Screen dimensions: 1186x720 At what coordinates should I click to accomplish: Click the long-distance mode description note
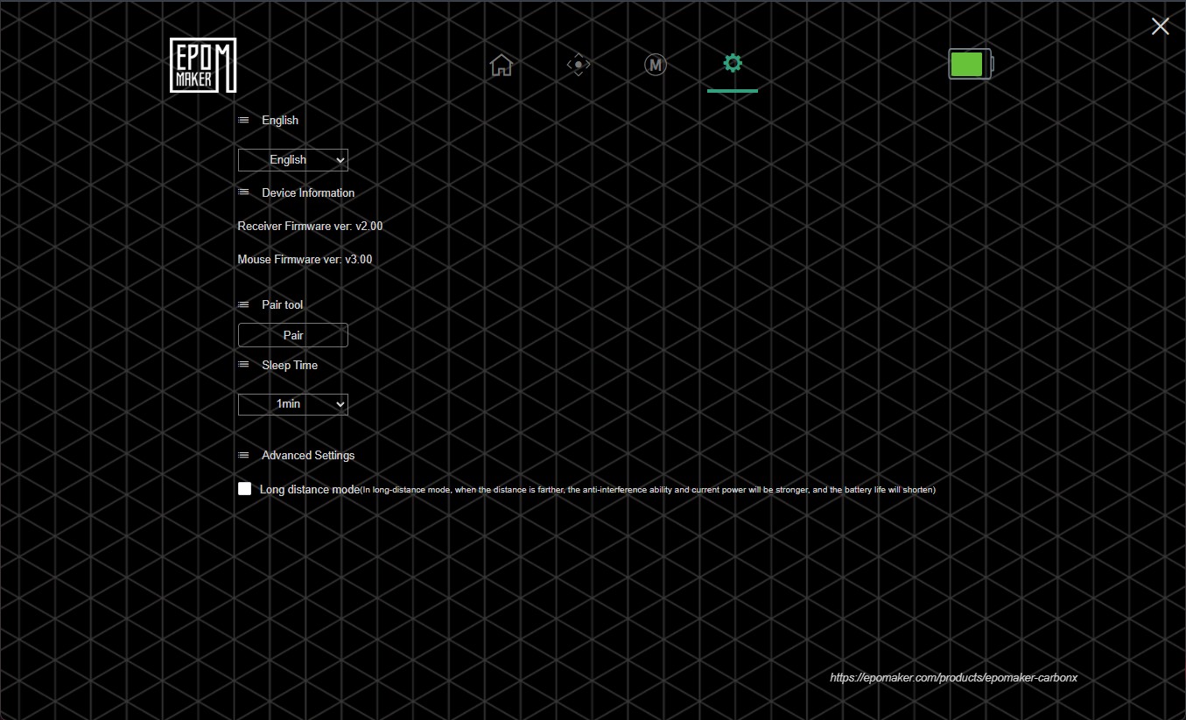[x=649, y=490]
